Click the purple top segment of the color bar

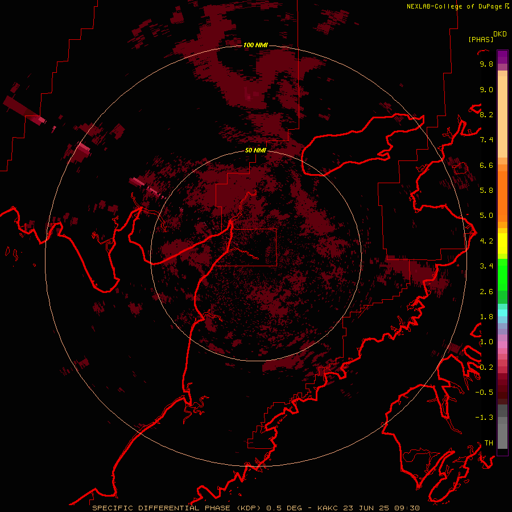point(502,57)
